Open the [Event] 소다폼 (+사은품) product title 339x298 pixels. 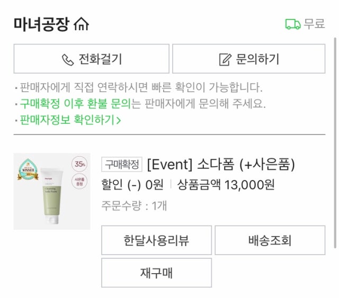[220, 164]
